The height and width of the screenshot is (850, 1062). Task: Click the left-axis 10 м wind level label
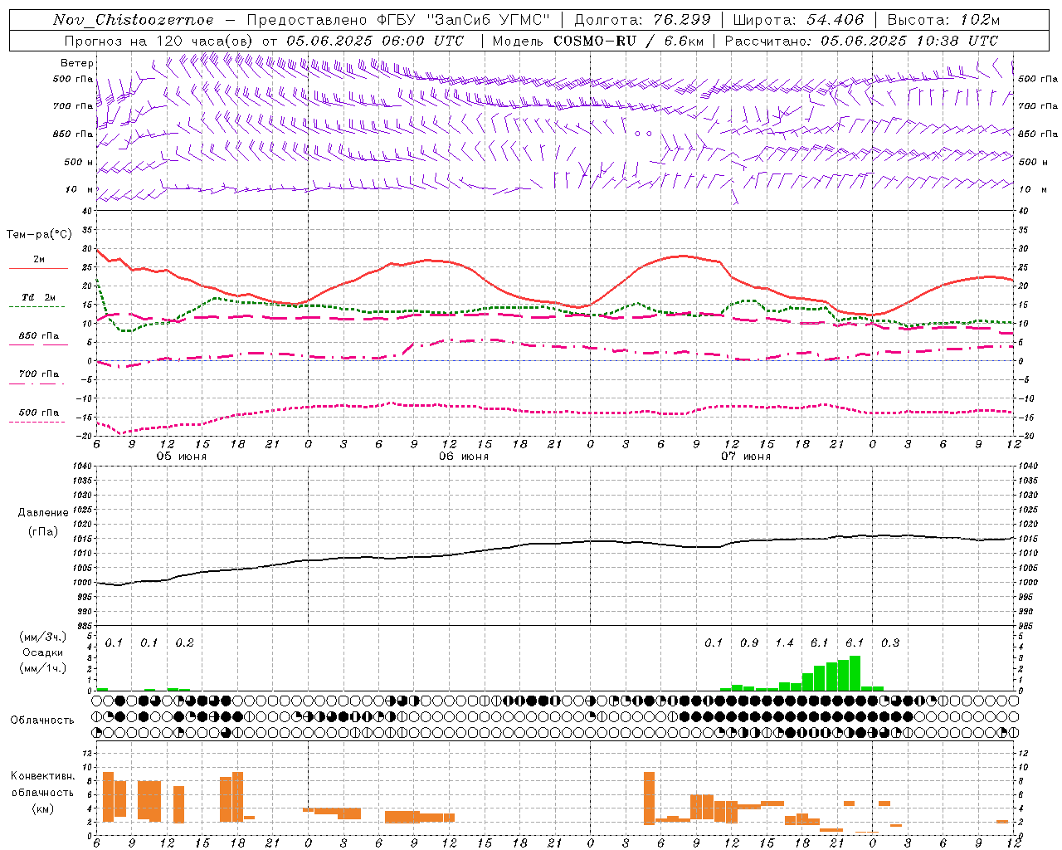79,189
